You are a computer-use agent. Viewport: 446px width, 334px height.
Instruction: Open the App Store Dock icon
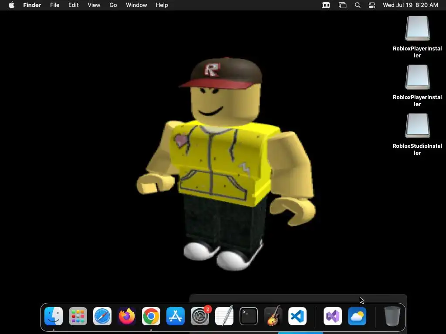tap(176, 316)
